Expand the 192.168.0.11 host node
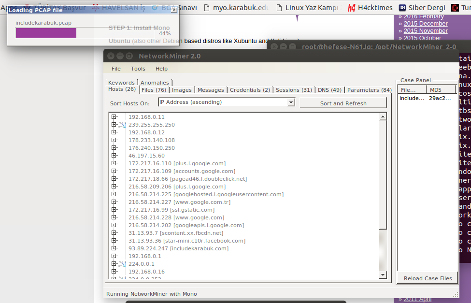 click(x=114, y=116)
